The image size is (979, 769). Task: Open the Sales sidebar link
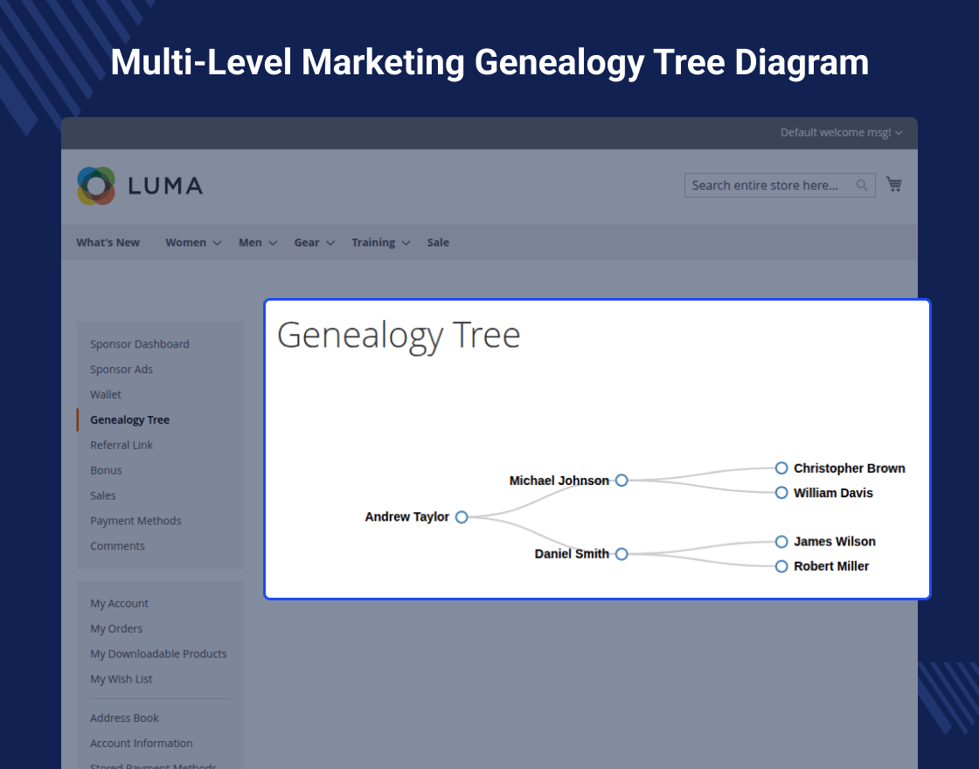102,495
